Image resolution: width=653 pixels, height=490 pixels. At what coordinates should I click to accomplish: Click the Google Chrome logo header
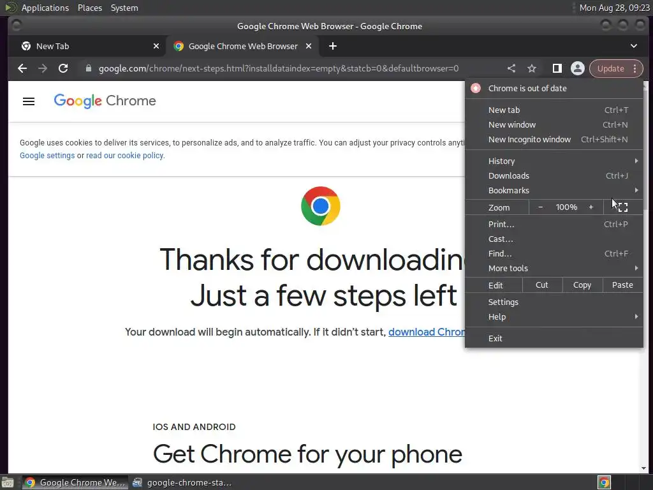[x=105, y=101]
